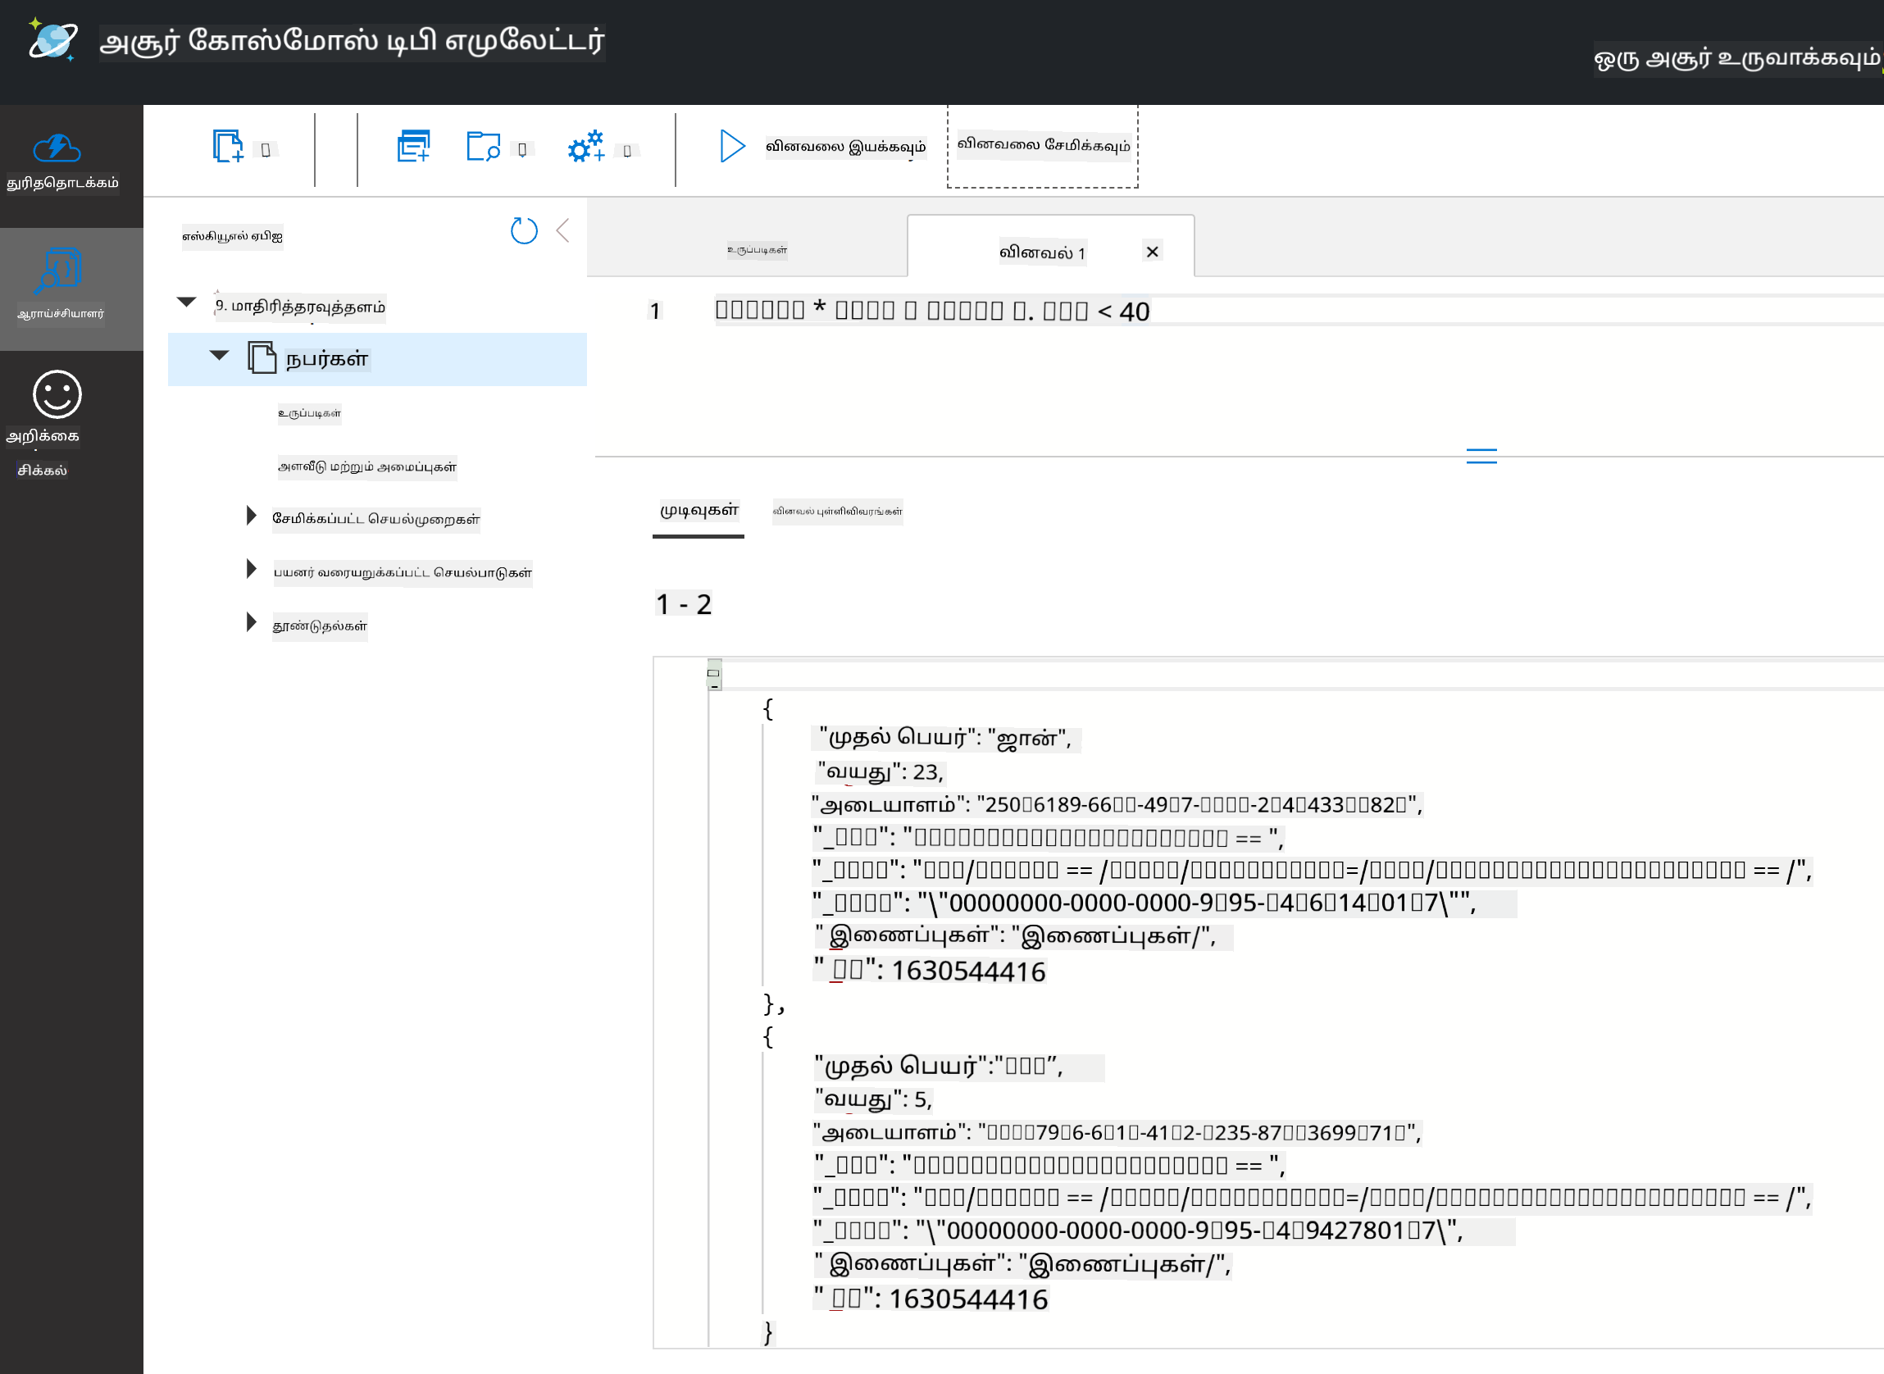Click the second 1630544416 timestamp value
1884x1374 pixels.
pos(968,1299)
